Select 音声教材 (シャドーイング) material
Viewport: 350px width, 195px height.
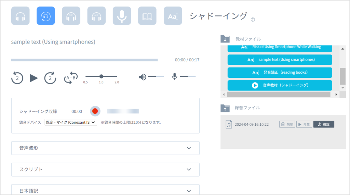[280, 85]
